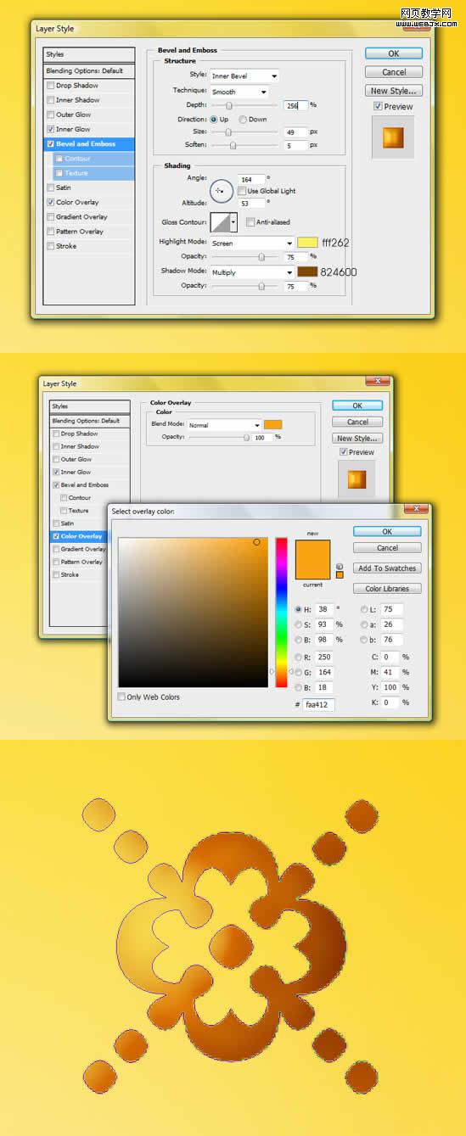Click the Angle field showing 164

coord(251,180)
